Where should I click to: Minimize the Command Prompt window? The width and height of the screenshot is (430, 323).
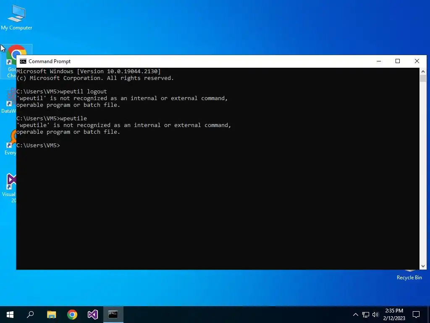(379, 61)
